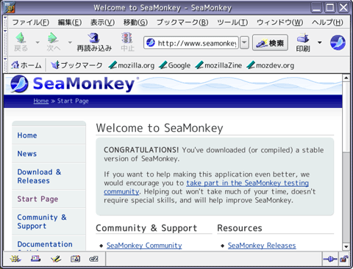Open ChatZilla IRC from the status bar icon

(93, 259)
